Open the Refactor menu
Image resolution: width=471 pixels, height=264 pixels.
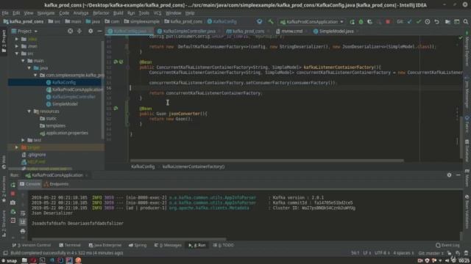click(x=101, y=13)
